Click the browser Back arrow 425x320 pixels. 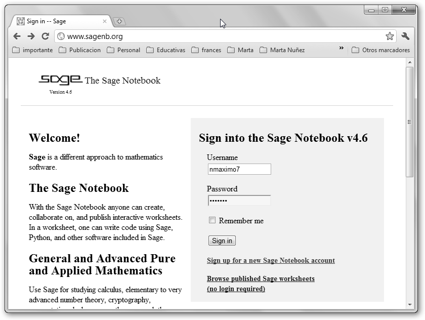[17, 36]
